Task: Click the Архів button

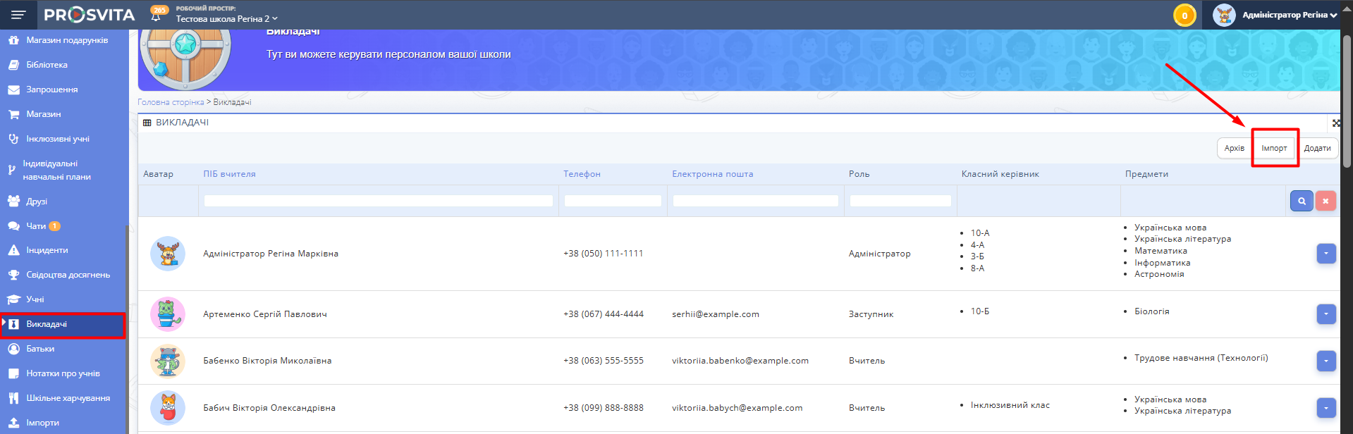Action: click(x=1234, y=148)
